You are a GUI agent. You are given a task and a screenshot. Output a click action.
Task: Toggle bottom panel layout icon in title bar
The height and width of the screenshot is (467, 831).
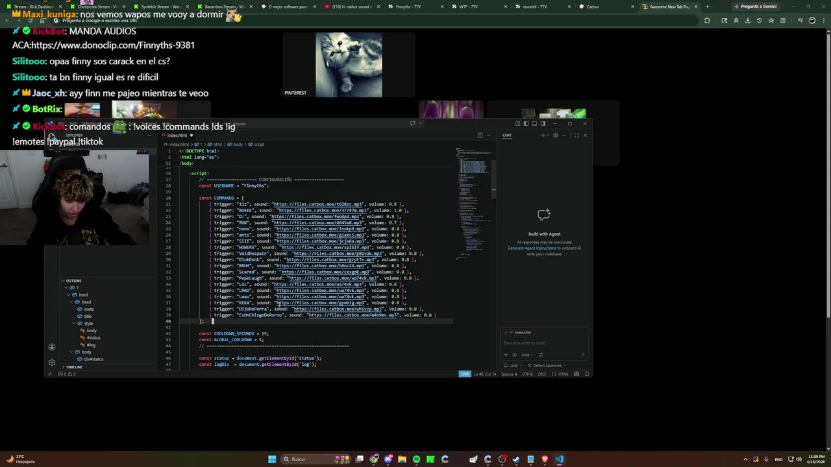[534, 123]
